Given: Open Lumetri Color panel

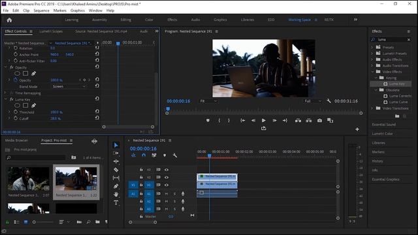Looking at the screenshot, I should 382,134.
